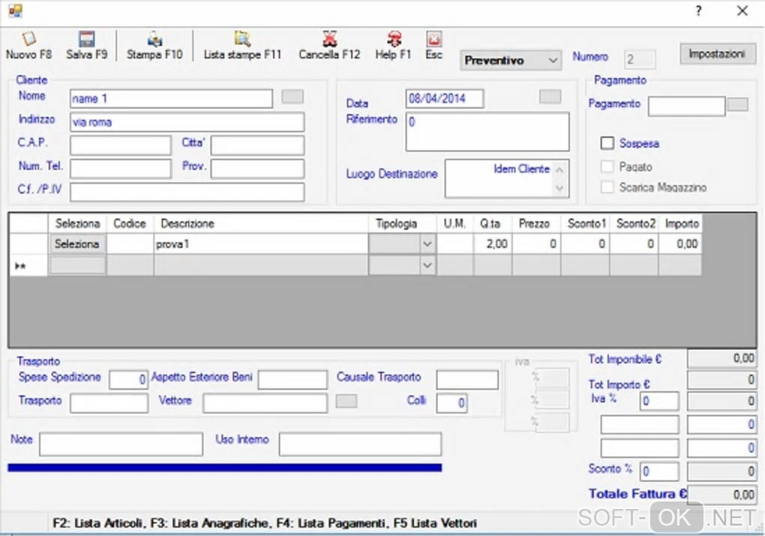Open Lista stampe F11
Image resolution: width=765 pixels, height=536 pixels.
click(241, 40)
